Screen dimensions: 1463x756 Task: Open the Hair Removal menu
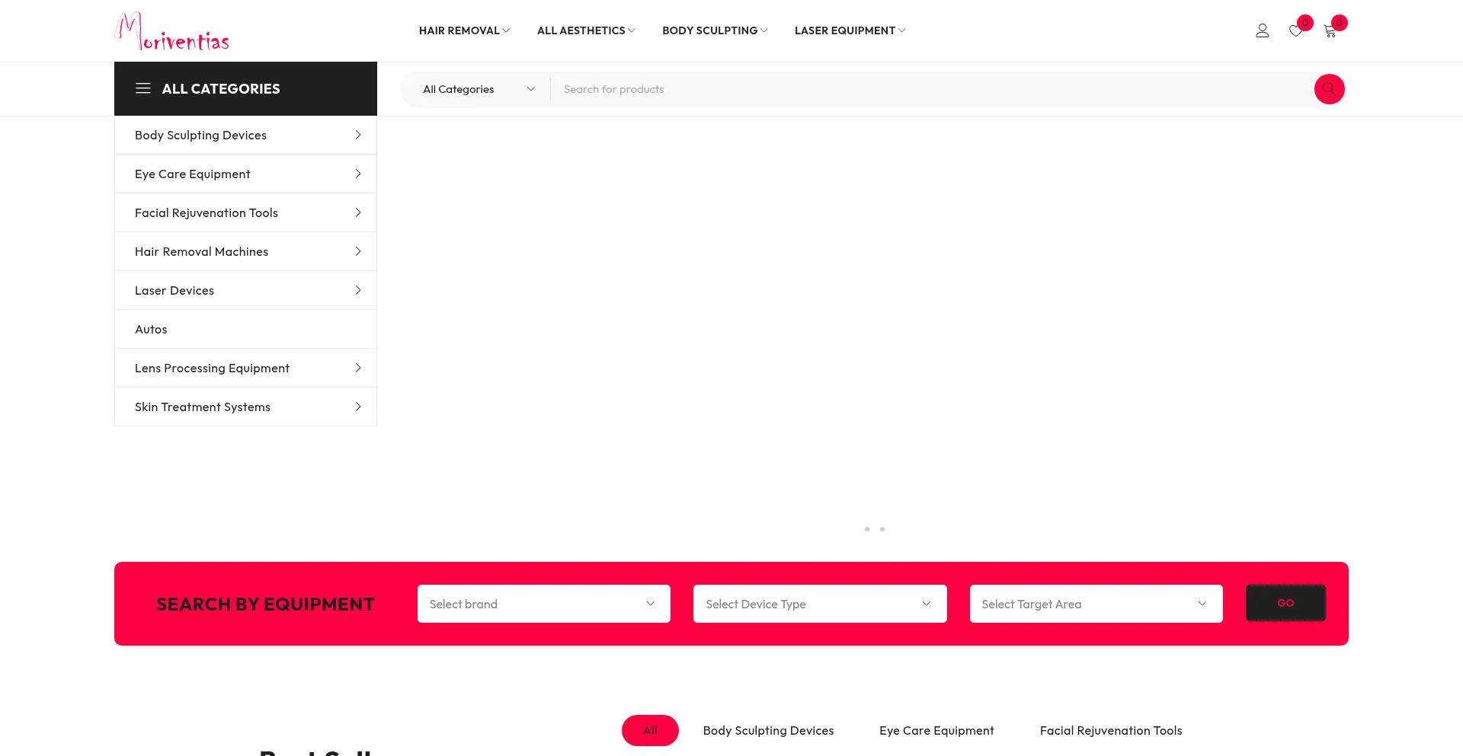tap(463, 30)
